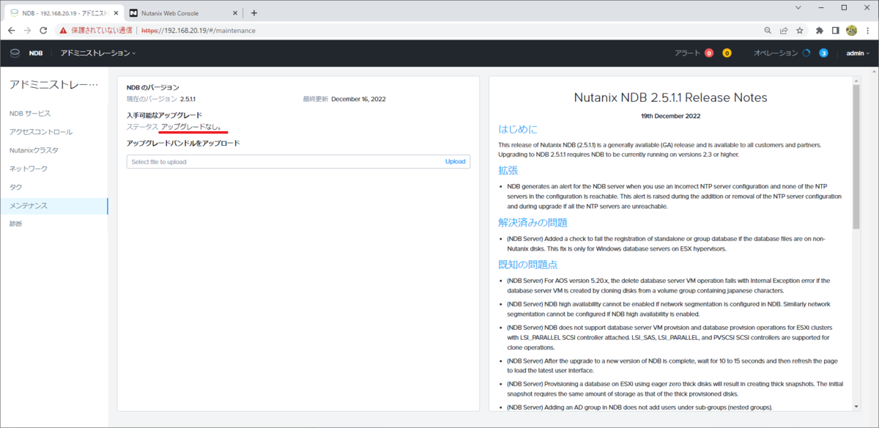The height and width of the screenshot is (428, 879).
Task: Select タグ in sidebar
Action: (x=15, y=187)
